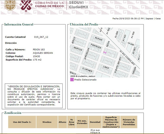
Task: Select the address value PEKIN 183
Action: 39,49
